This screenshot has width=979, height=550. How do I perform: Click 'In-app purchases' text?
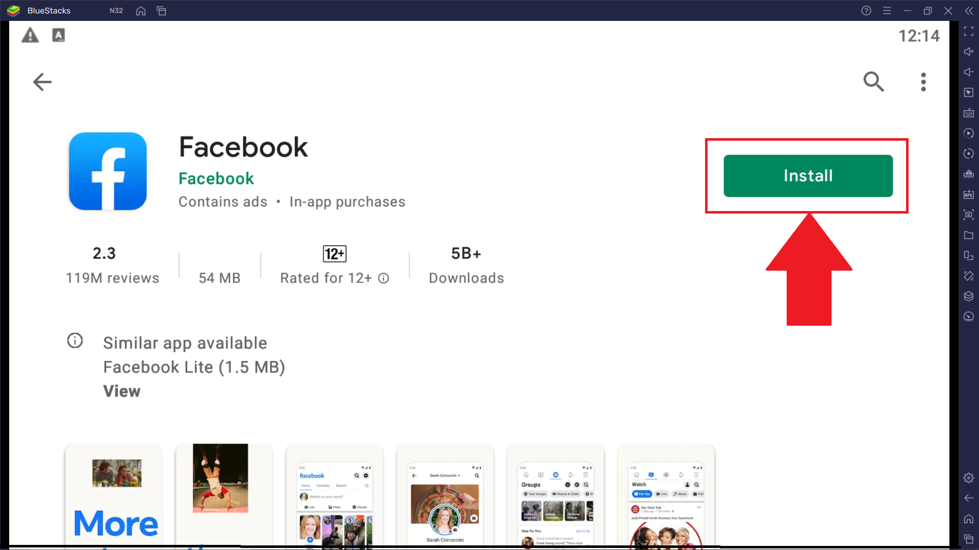click(x=347, y=202)
